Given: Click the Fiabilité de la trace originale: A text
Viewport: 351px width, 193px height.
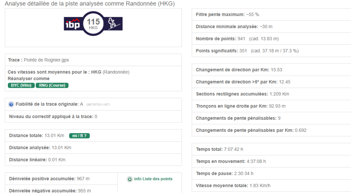Looking at the screenshot, I should (49, 104).
